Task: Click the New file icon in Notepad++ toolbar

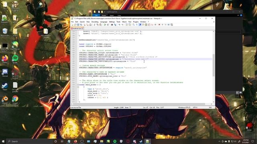Action: pyautogui.click(x=72, y=25)
